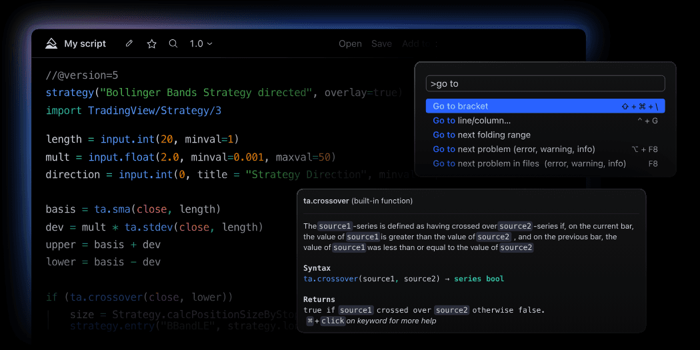Screen dimensions: 700x350
Task: Click the 'series bool' return type
Action: point(479,279)
